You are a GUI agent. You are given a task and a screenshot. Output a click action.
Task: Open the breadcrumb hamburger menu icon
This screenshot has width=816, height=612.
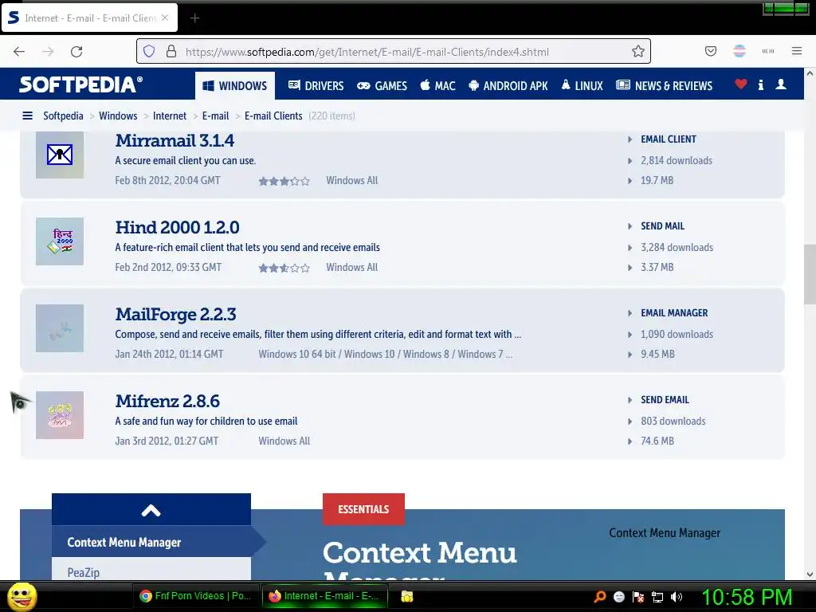28,116
